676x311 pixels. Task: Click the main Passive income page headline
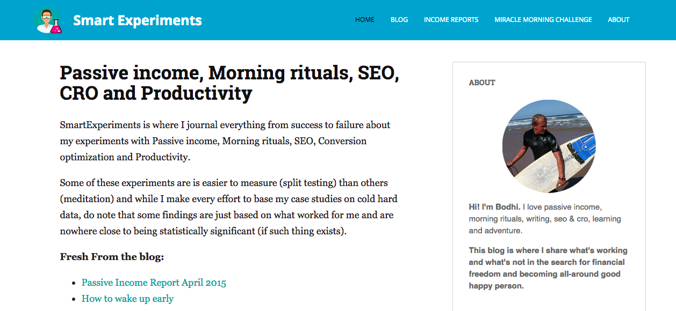[229, 83]
